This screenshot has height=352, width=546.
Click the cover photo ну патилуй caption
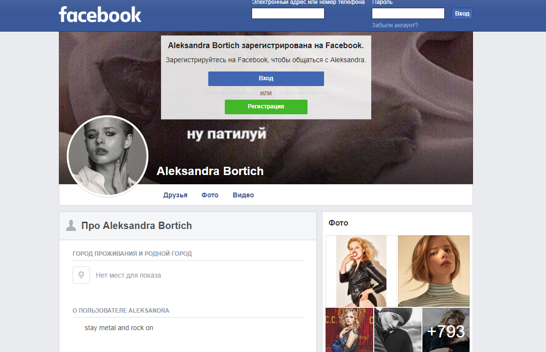pos(227,134)
